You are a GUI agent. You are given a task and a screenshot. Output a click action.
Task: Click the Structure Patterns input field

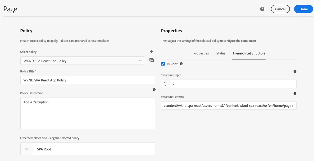pos(229,106)
